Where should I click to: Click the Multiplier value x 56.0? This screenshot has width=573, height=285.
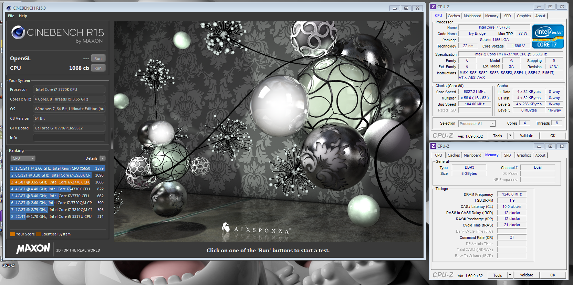pyautogui.click(x=475, y=98)
